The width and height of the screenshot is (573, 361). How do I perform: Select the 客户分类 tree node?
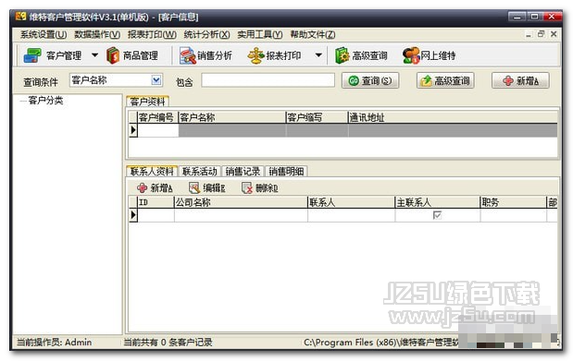tap(45, 101)
